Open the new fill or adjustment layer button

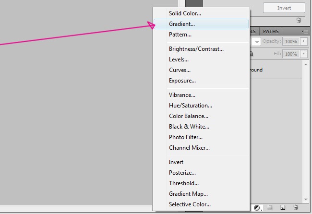click(x=258, y=208)
